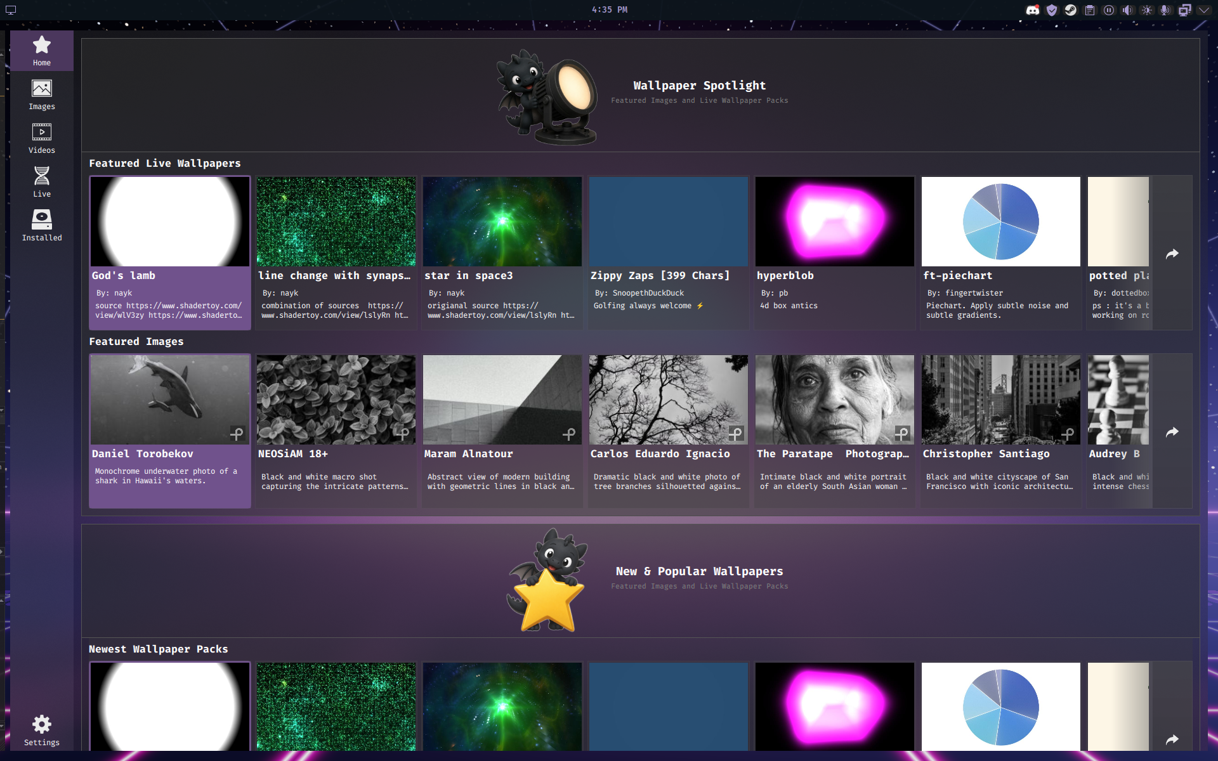This screenshot has width=1218, height=761.
Task: Open first white-circle pack in Newest Wallpaper Packs
Action: tap(170, 706)
